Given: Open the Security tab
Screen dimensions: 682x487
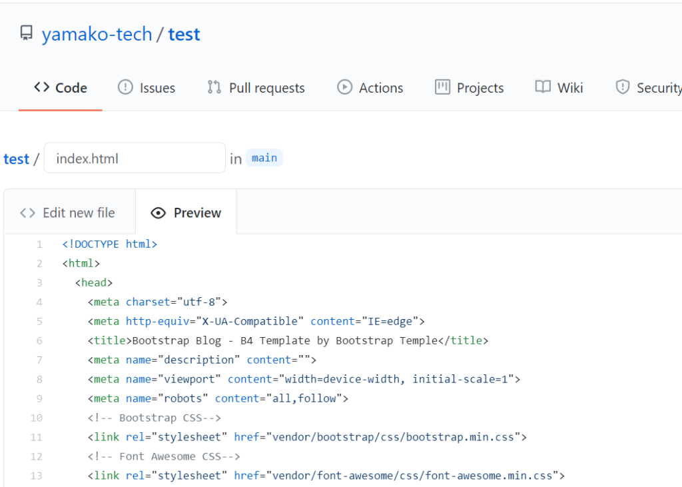Looking at the screenshot, I should click(x=648, y=88).
